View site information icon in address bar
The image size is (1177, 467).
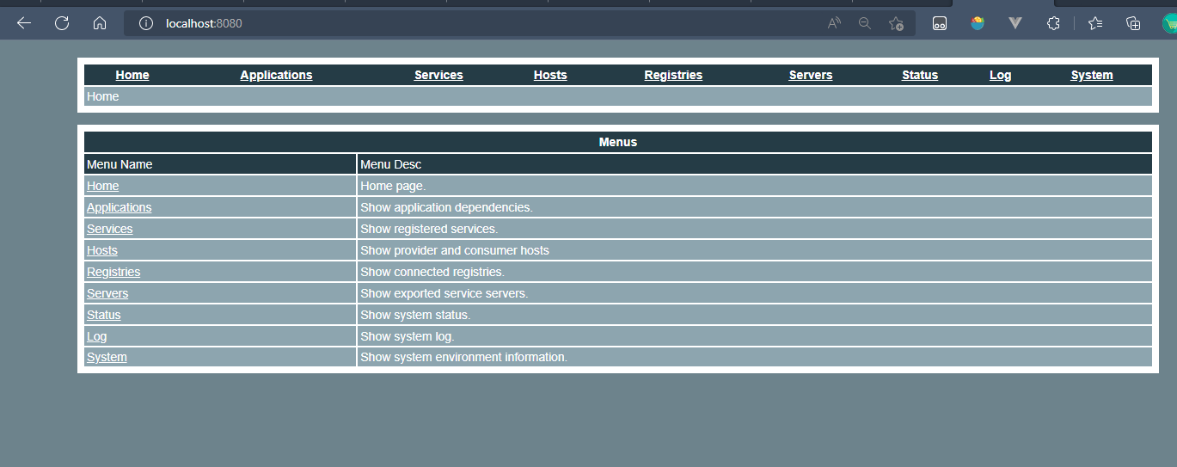(x=146, y=23)
